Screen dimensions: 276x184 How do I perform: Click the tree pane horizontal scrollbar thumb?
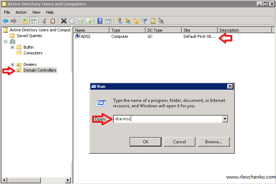click(24, 180)
